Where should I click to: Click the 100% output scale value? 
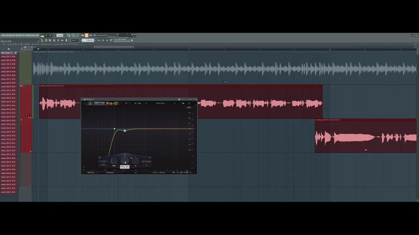pos(181,173)
